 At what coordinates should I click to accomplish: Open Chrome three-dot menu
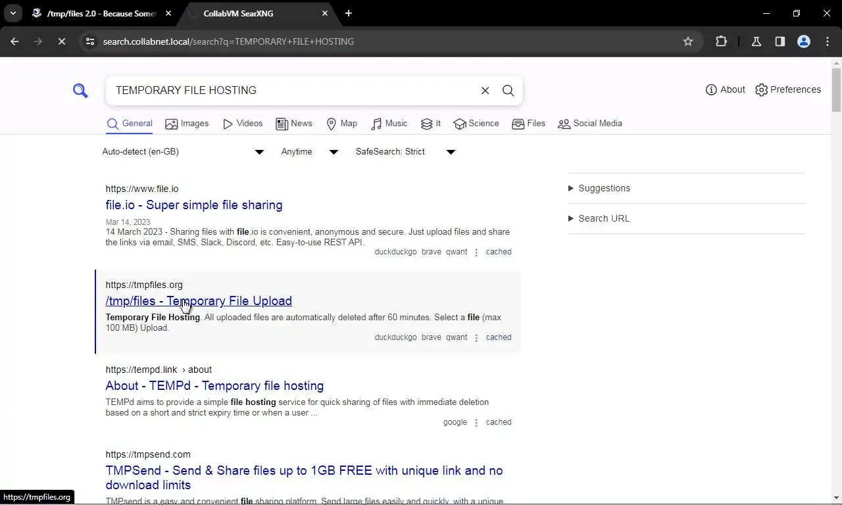tap(828, 41)
